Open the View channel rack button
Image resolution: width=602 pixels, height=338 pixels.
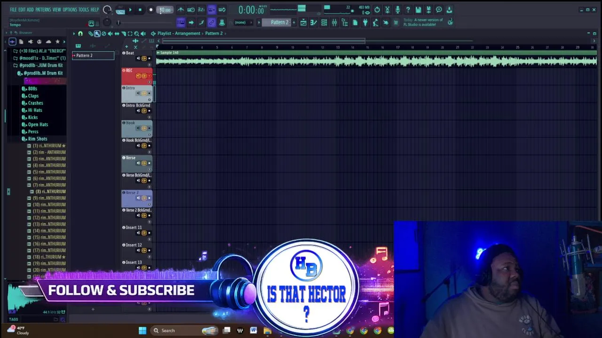tap(324, 23)
